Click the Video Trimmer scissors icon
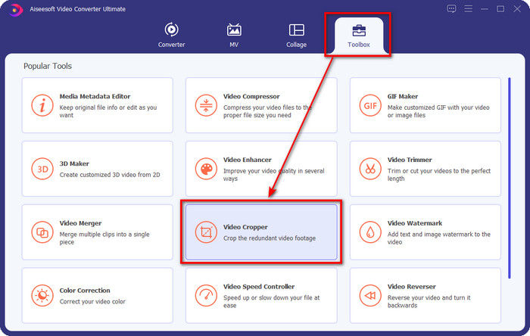The image size is (530, 336). pos(370,169)
